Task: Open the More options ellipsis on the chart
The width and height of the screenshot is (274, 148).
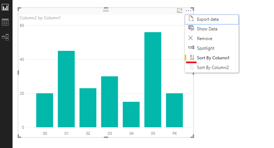Action: [x=188, y=11]
